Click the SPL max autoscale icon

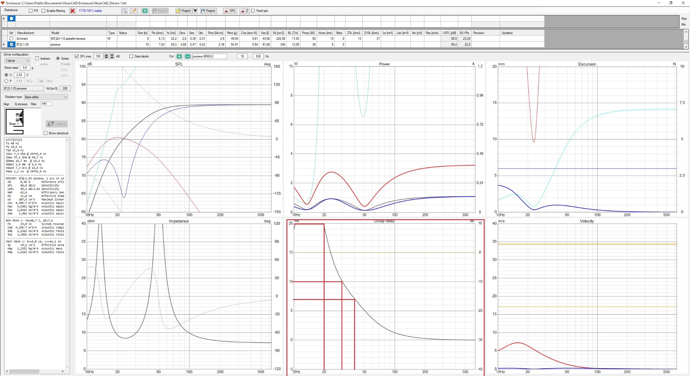coord(112,56)
